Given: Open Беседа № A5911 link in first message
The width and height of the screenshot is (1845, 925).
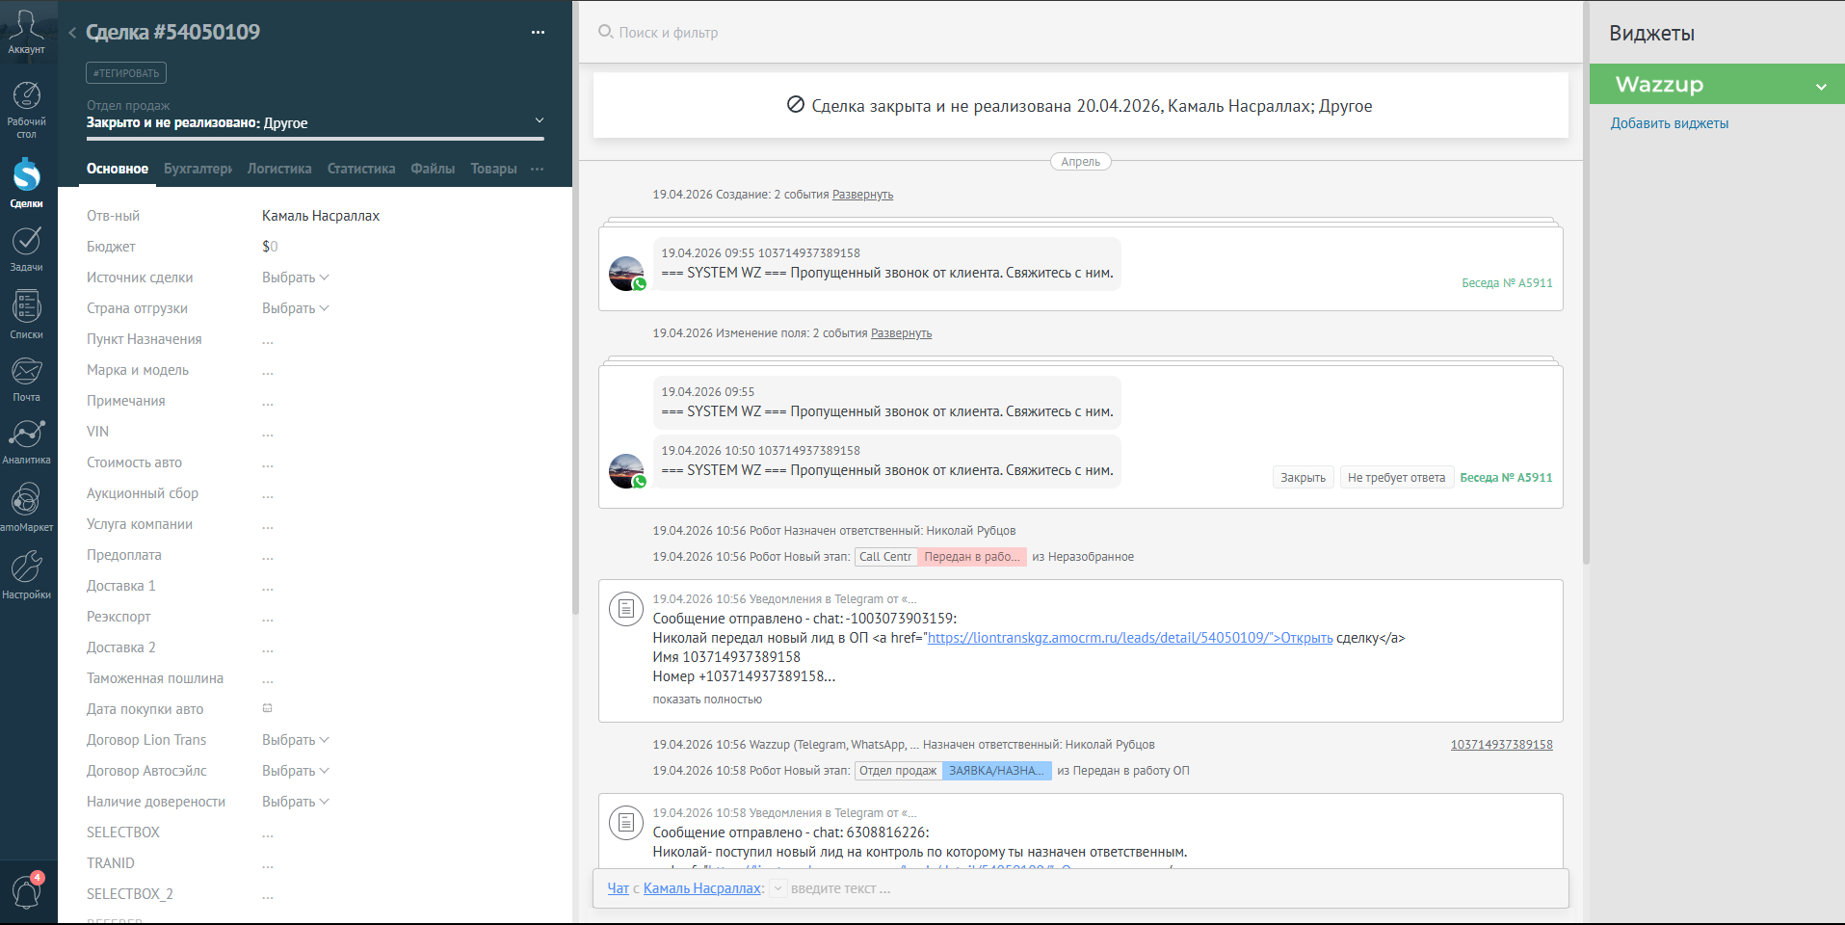Looking at the screenshot, I should pos(1507,283).
